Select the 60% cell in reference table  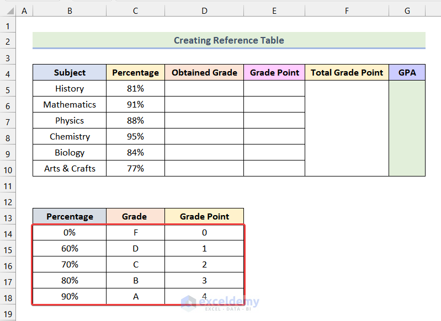[x=70, y=249]
